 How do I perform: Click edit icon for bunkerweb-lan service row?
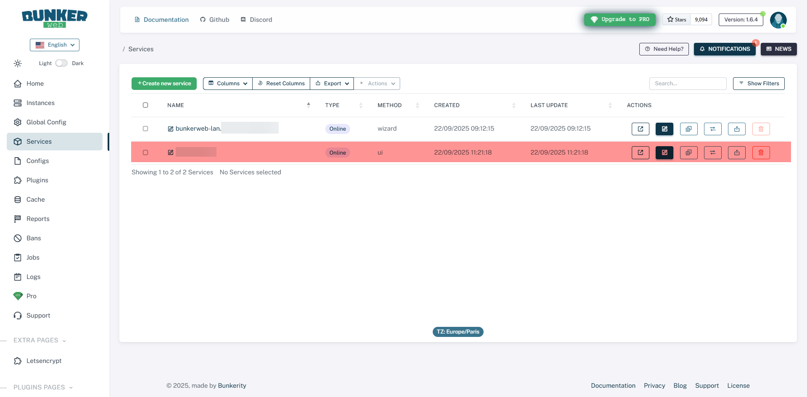coord(664,129)
